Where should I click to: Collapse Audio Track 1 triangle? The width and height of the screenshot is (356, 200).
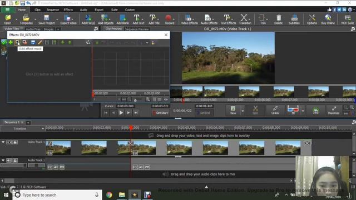(x=3, y=161)
